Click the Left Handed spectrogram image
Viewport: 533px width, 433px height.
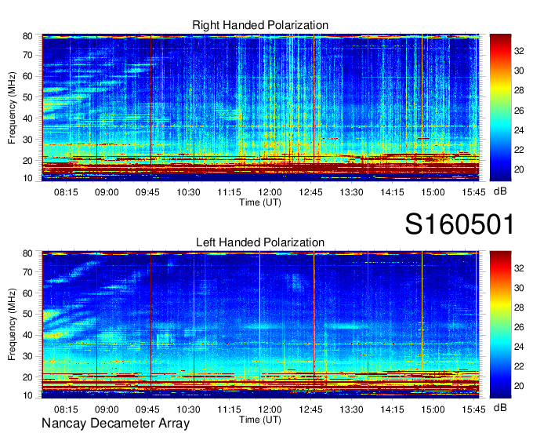(260, 325)
